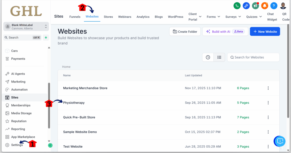The width and height of the screenshot is (291, 153).
Task: Click the Create Folder button
Action: (185, 32)
